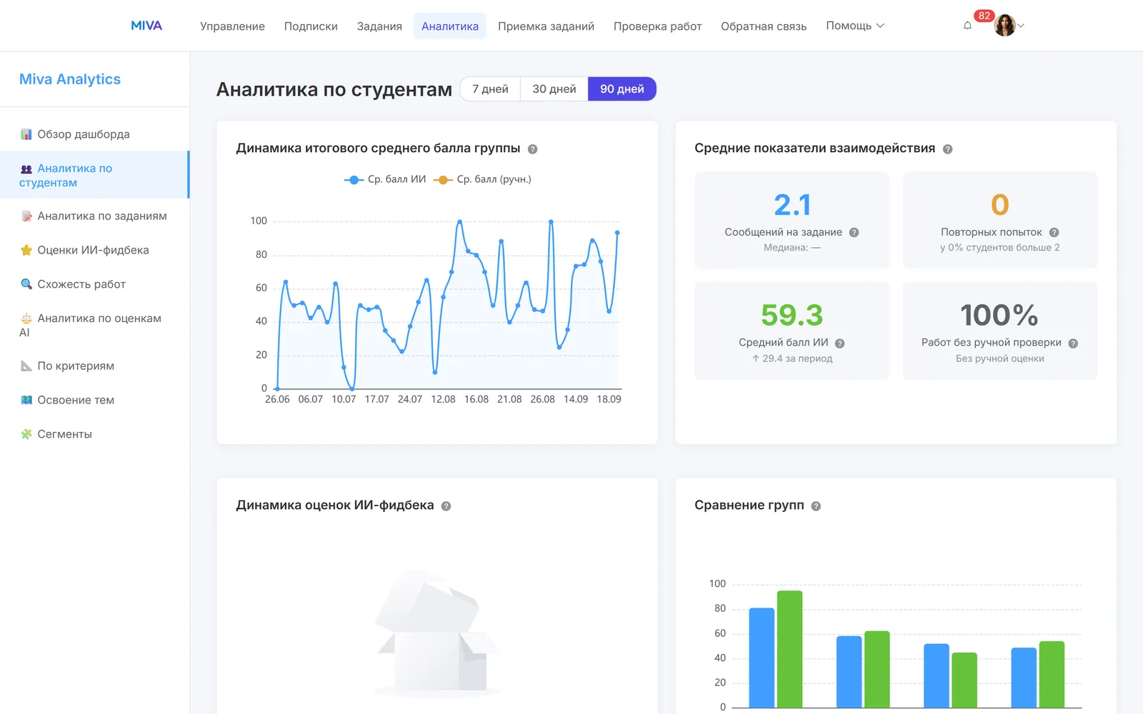Click the ruler icon for По критериям

tap(26, 366)
